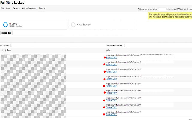Open the Email report option
This screenshot has width=192, height=120.
(8, 8)
